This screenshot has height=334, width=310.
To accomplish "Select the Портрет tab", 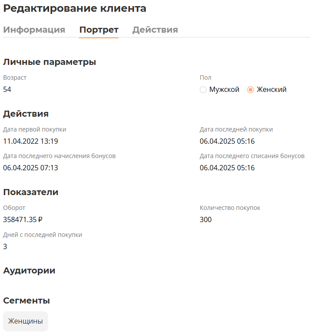I will (99, 30).
